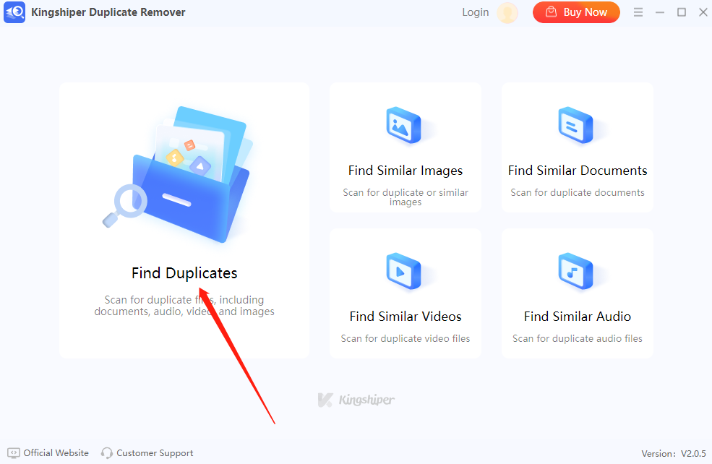Viewport: 712px width, 464px height.
Task: Select the Find Duplicates title
Action: point(184,273)
